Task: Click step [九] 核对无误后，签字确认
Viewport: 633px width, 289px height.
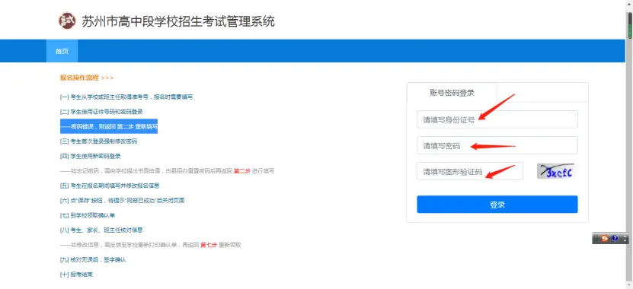Action: coord(93,259)
